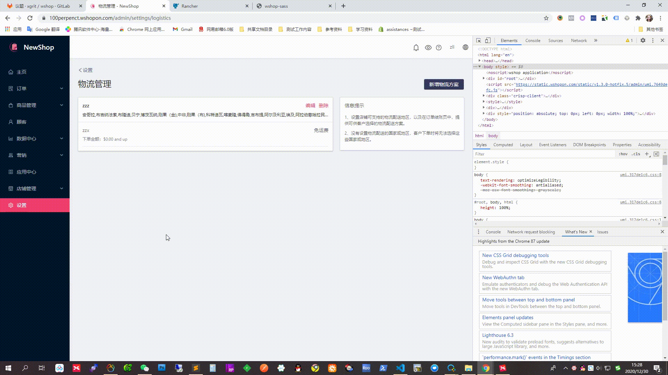Open Chrome from the Windows taskbar
Screen dimensions: 668x375
(485, 368)
